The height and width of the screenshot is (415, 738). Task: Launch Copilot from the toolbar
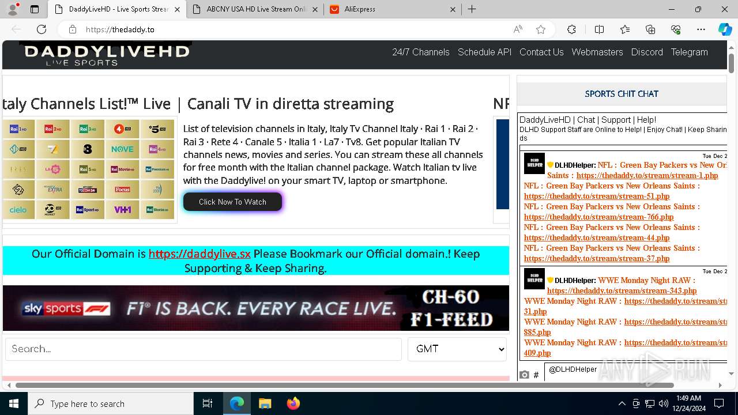point(725,29)
